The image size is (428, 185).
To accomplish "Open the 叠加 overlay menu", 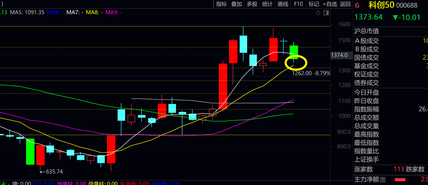I will 236,4.
